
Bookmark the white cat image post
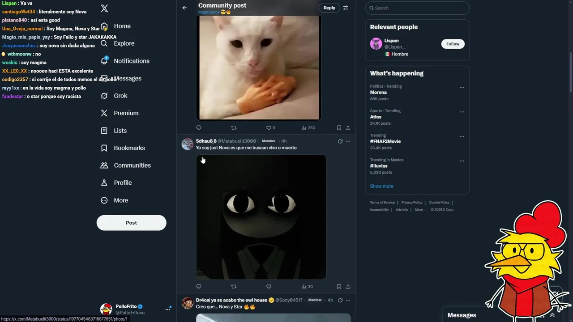point(339,128)
